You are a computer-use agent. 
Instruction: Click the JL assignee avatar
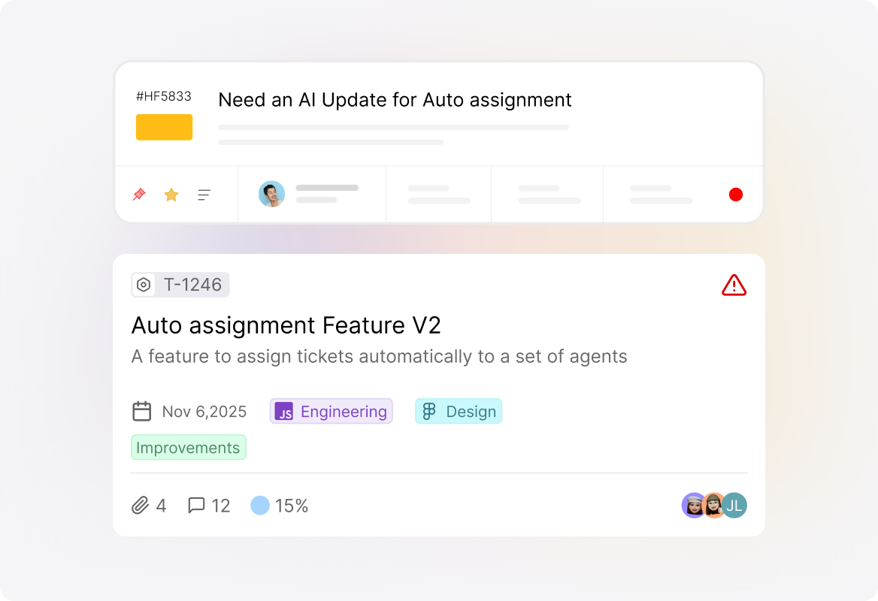tap(734, 506)
